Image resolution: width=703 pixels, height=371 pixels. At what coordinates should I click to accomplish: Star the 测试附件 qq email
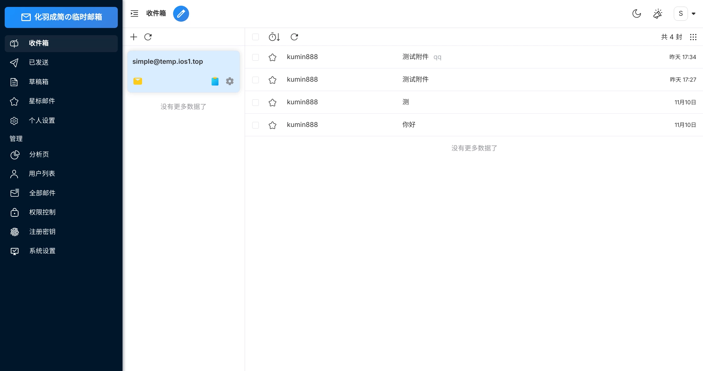point(272,57)
